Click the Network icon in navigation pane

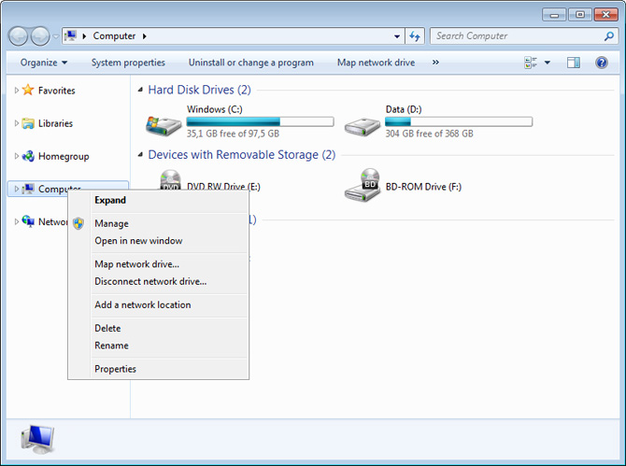28,220
